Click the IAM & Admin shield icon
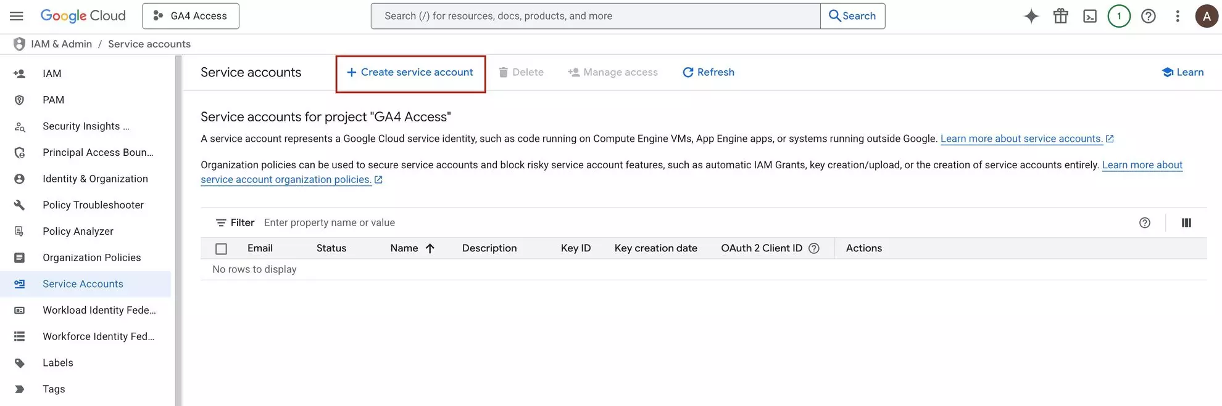The width and height of the screenshot is (1222, 406). click(19, 44)
